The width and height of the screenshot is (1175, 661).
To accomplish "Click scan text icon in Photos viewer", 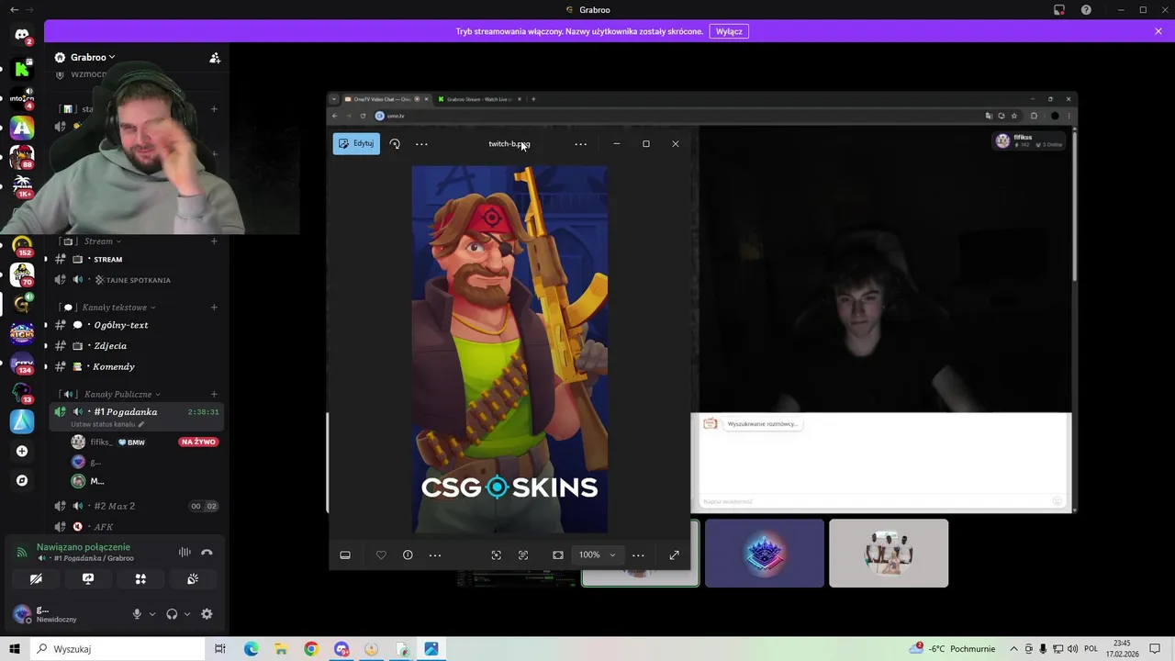I will (x=523, y=555).
